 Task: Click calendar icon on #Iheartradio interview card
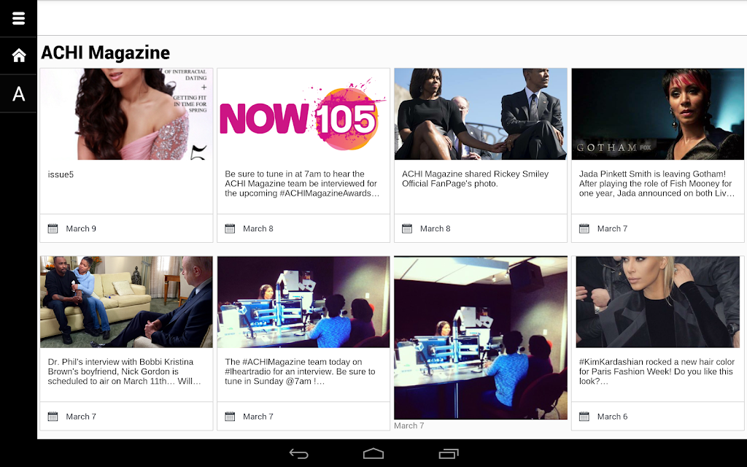pyautogui.click(x=230, y=417)
